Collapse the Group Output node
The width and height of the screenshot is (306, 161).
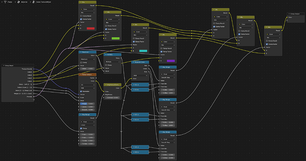click(289, 14)
